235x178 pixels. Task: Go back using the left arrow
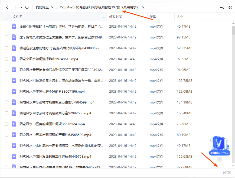pyautogui.click(x=7, y=7)
